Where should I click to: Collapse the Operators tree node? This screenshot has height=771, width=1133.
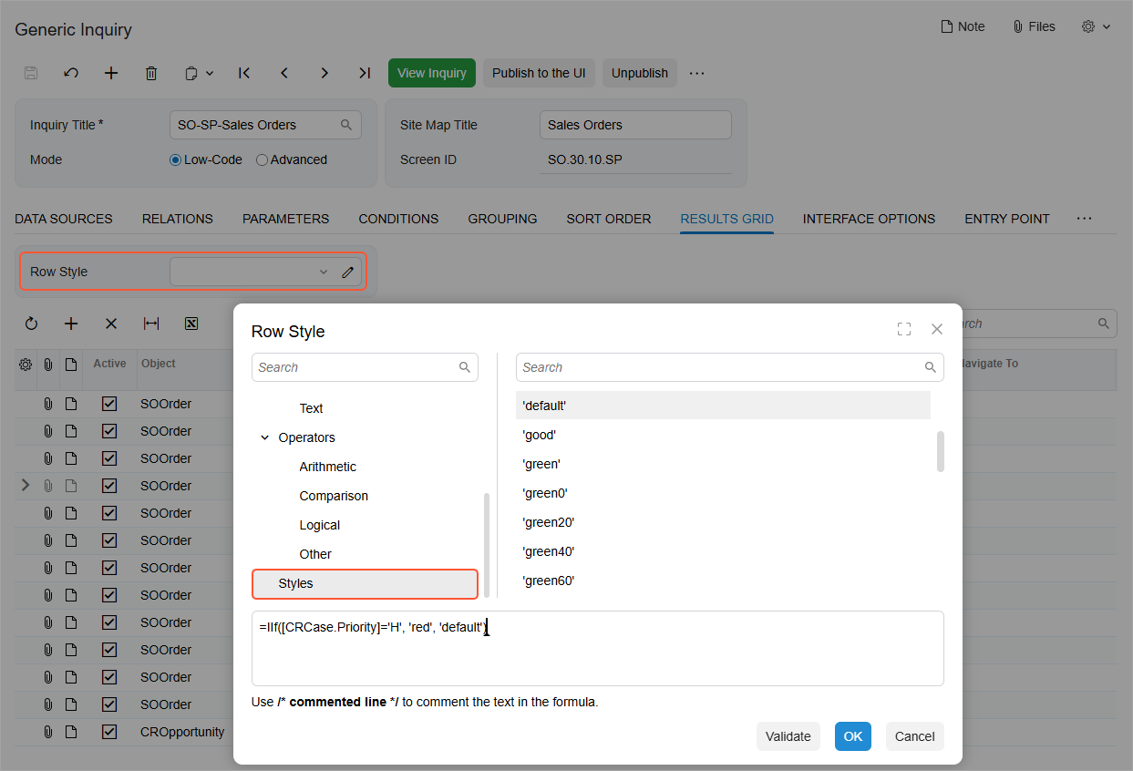[x=265, y=437]
